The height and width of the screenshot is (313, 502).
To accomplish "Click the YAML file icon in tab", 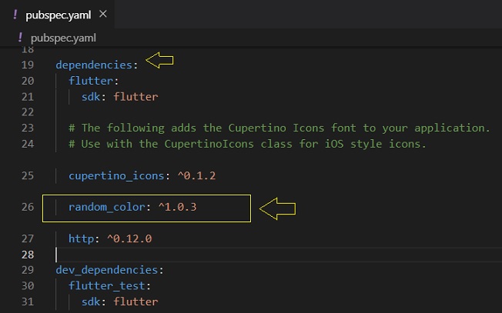I will [x=15, y=15].
